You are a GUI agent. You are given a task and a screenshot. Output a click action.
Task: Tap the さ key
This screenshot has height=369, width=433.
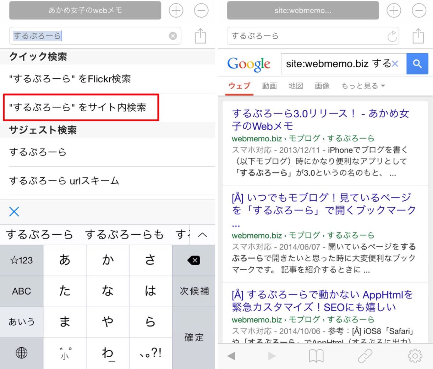[x=150, y=261]
